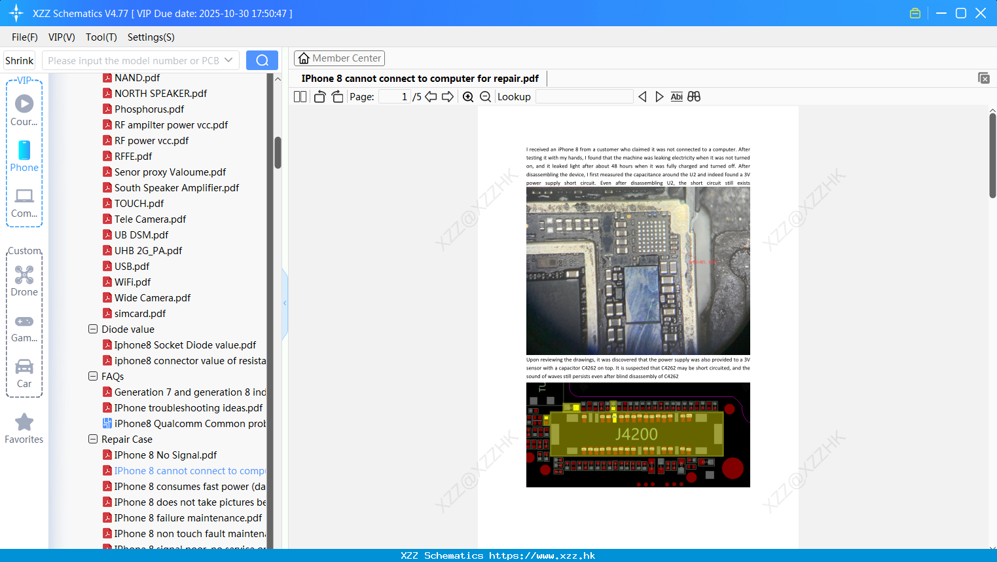997x562 pixels.
Task: Find previous lookup match triangle
Action: (x=642, y=97)
